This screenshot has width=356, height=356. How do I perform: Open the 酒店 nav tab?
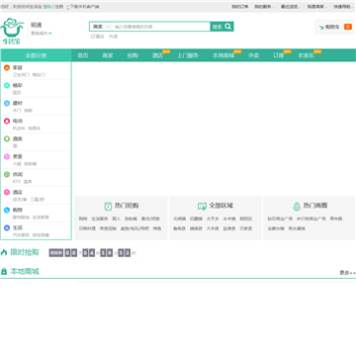point(157,55)
